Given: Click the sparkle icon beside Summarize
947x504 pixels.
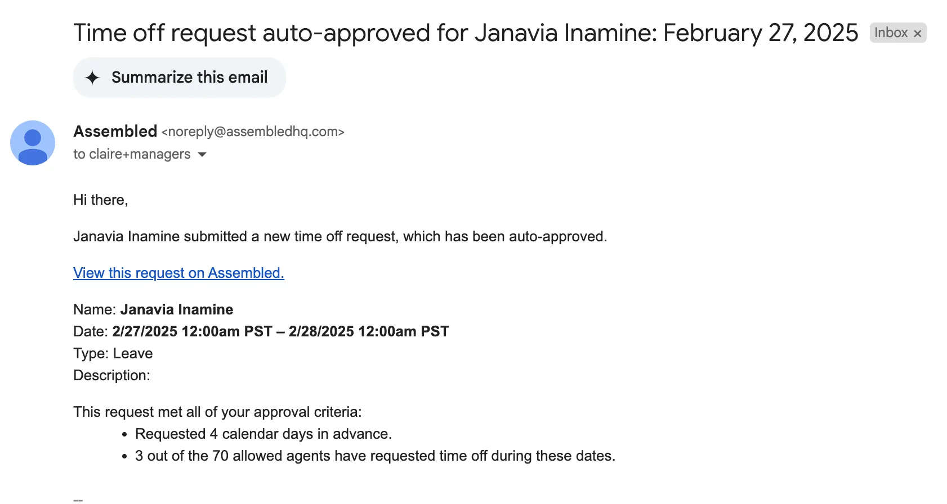Looking at the screenshot, I should click(92, 78).
